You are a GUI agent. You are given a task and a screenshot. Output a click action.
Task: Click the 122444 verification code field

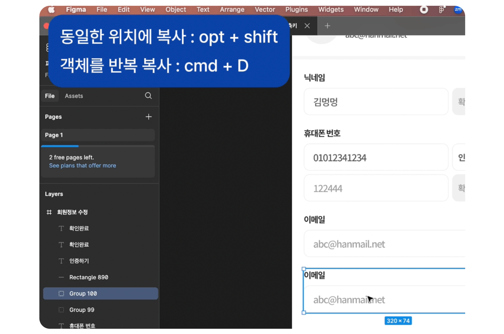pyautogui.click(x=376, y=188)
